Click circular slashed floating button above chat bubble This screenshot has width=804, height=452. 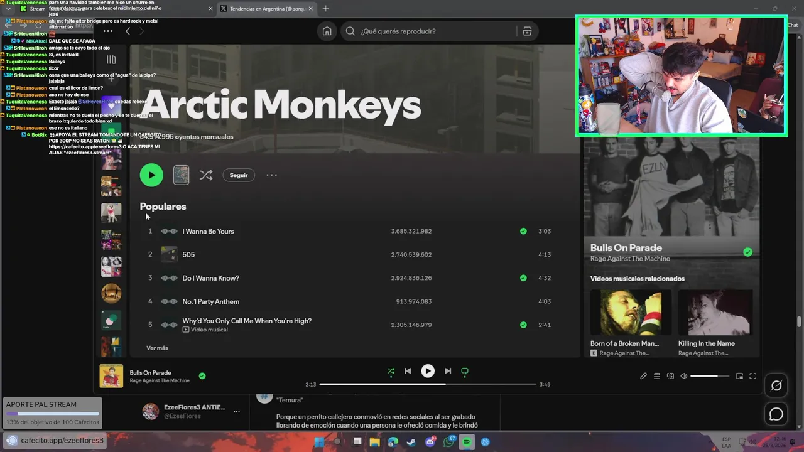[x=776, y=385]
